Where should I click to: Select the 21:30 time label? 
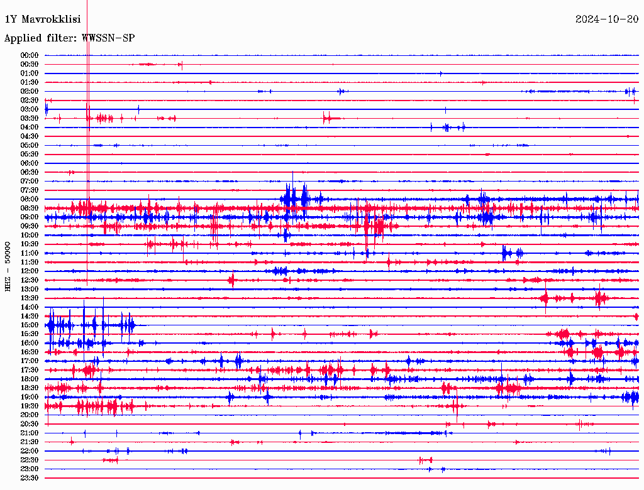click(x=30, y=442)
